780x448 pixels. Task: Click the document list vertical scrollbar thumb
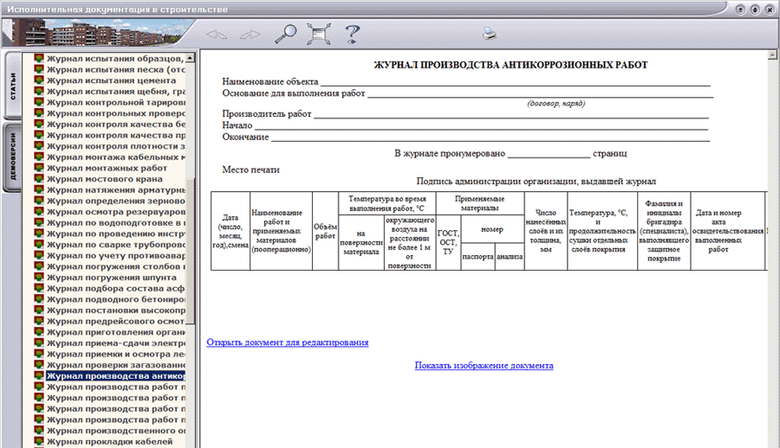[x=190, y=250]
